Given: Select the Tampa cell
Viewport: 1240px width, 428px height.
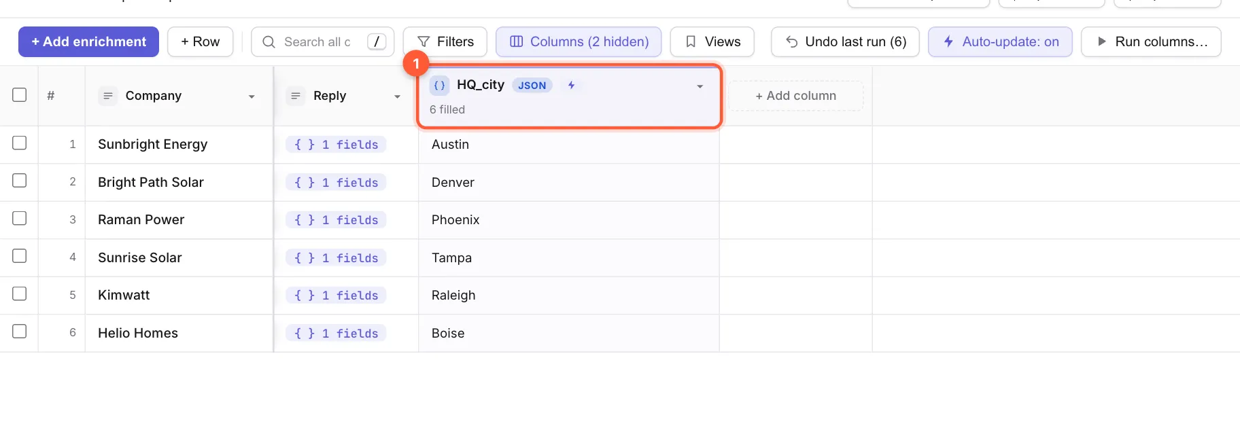Looking at the screenshot, I should (569, 257).
